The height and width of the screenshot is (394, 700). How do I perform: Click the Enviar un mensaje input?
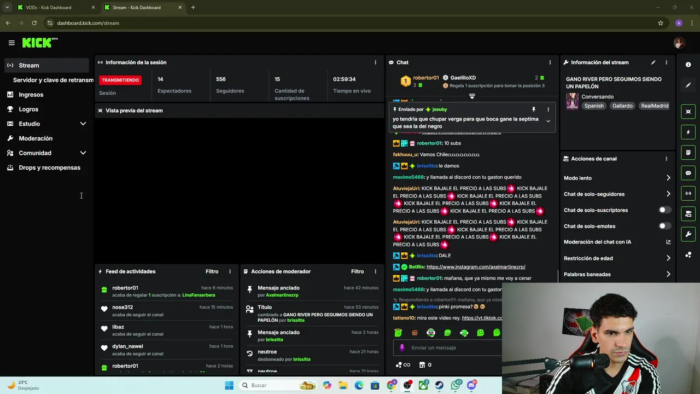(447, 347)
